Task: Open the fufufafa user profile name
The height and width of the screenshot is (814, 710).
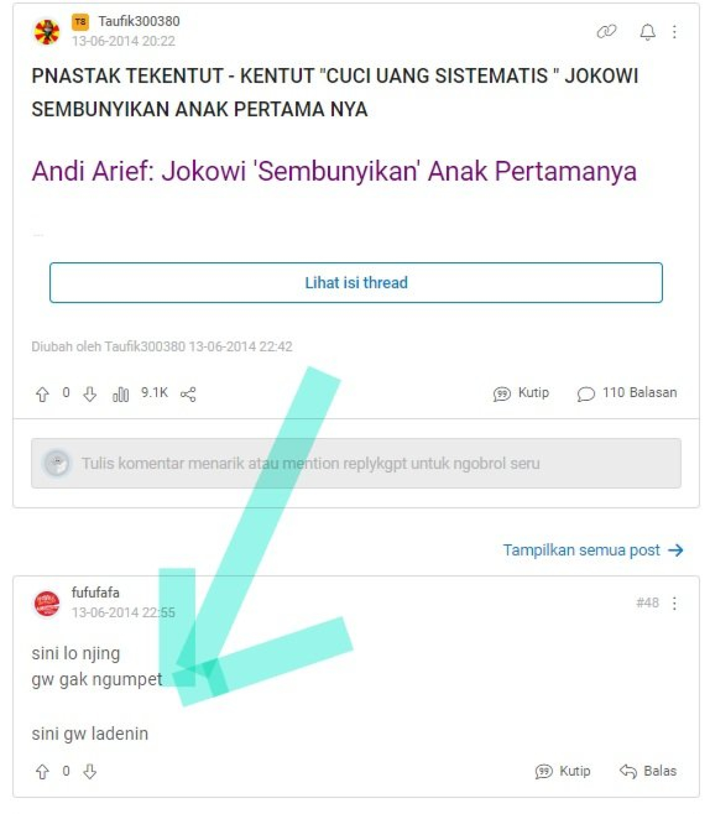Action: point(95,592)
